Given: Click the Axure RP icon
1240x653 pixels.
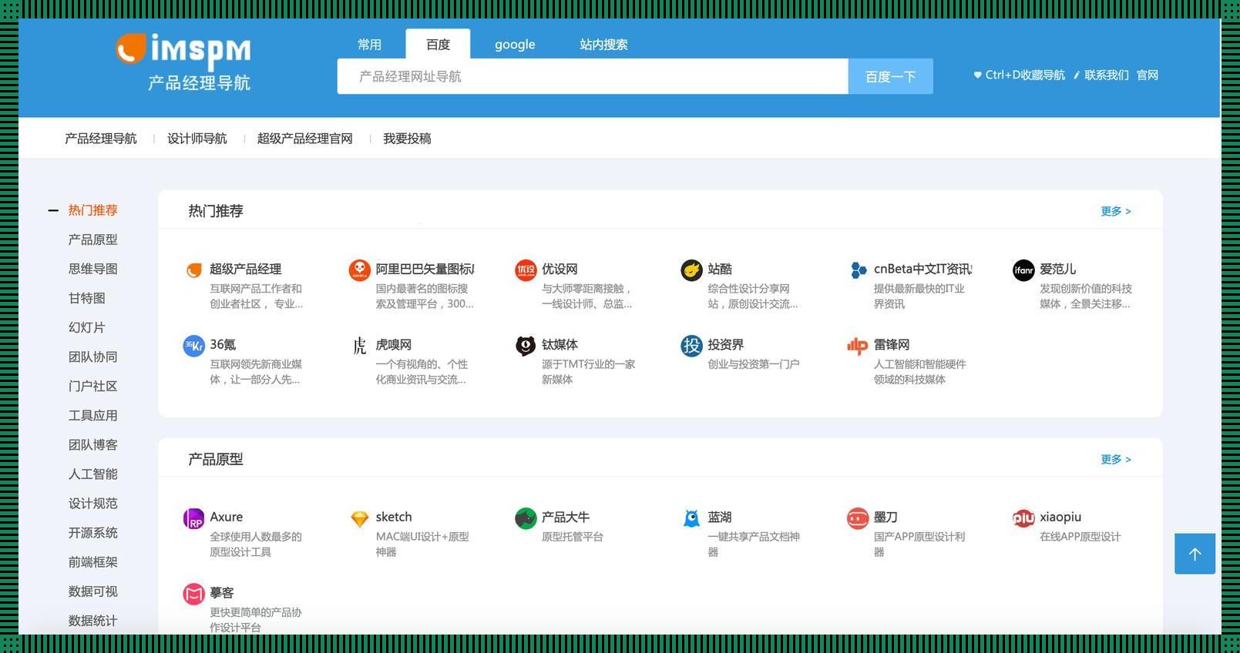Looking at the screenshot, I should click(193, 518).
